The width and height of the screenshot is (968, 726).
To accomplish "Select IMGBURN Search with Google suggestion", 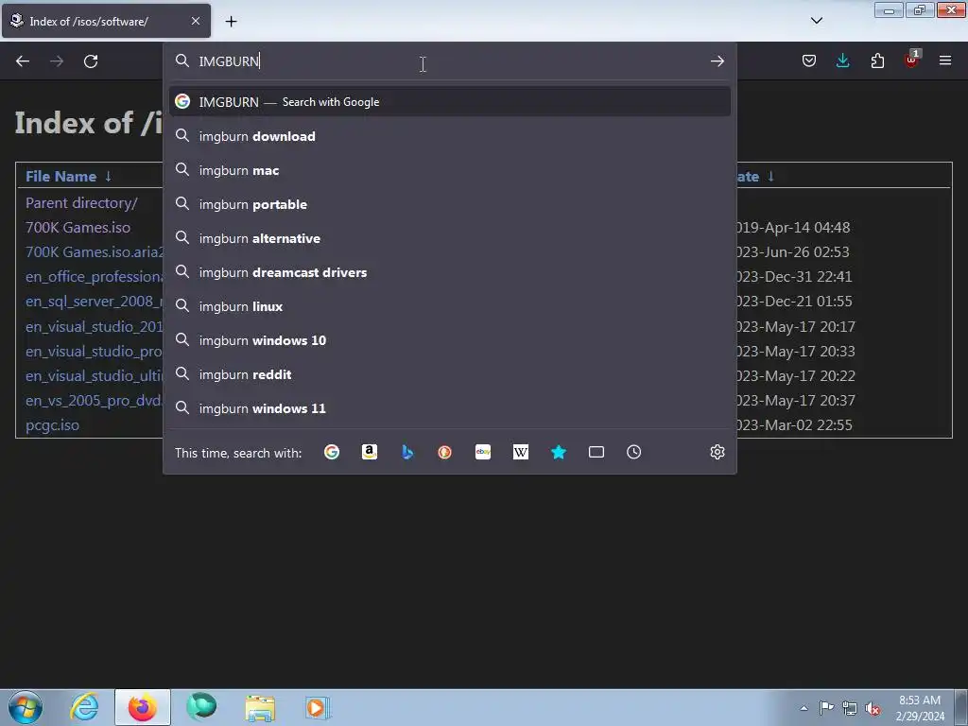I will point(449,102).
